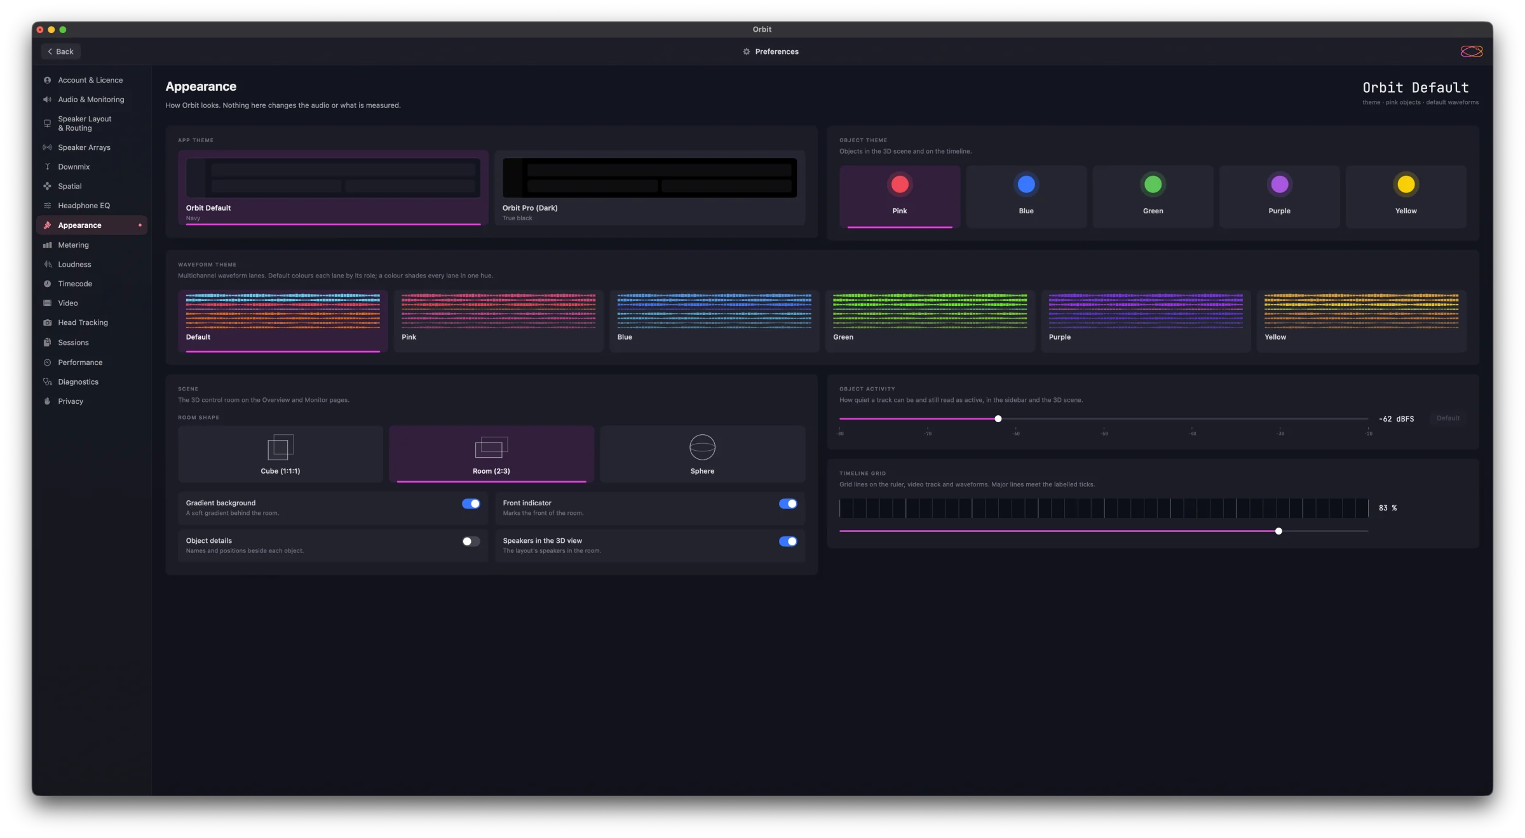Click the '83 %' grid value

pos(1388,508)
